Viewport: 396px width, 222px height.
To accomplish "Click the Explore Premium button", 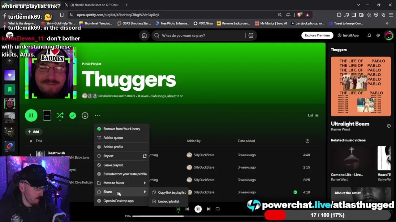I will (317, 35).
